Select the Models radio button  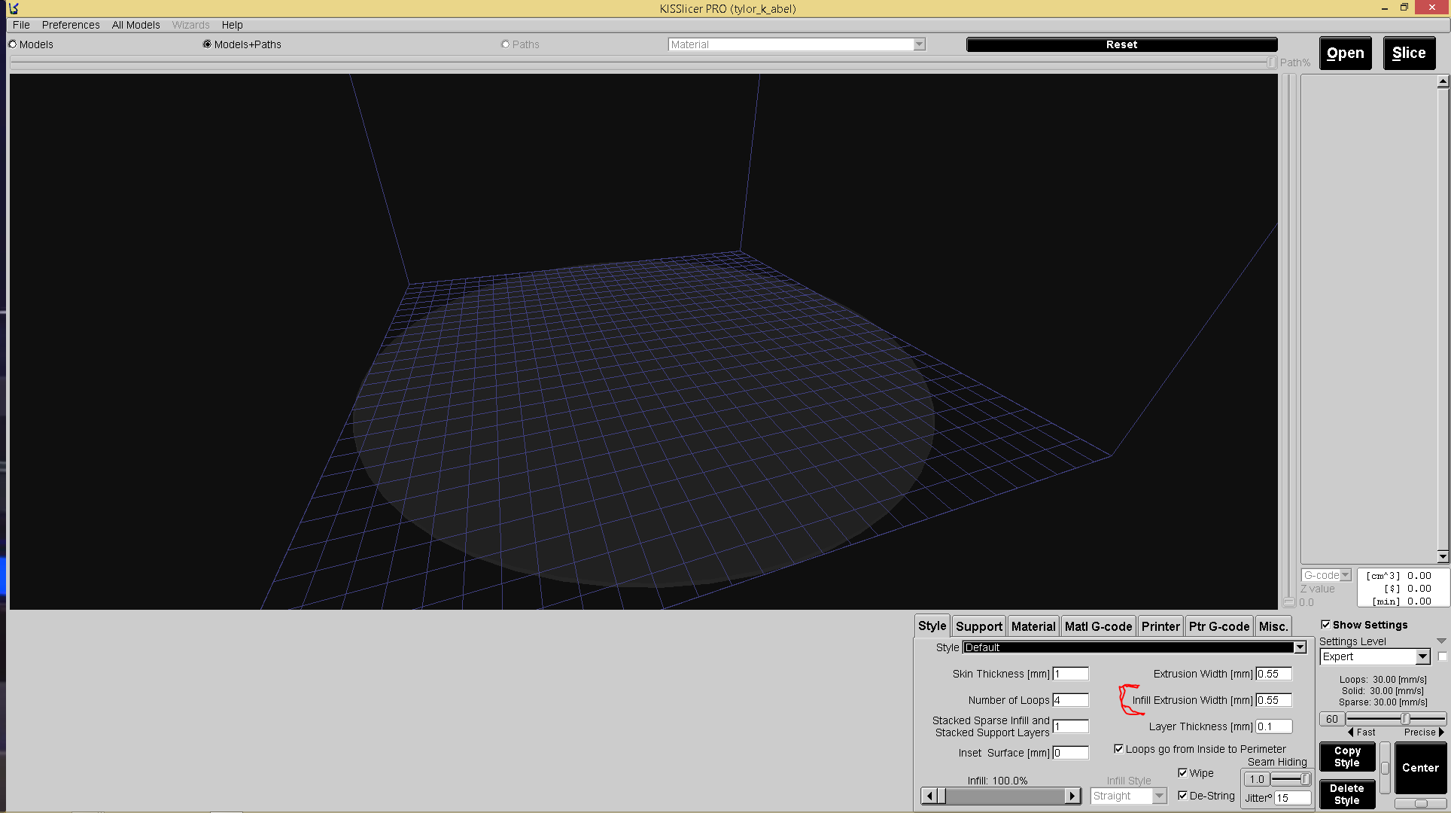click(13, 44)
